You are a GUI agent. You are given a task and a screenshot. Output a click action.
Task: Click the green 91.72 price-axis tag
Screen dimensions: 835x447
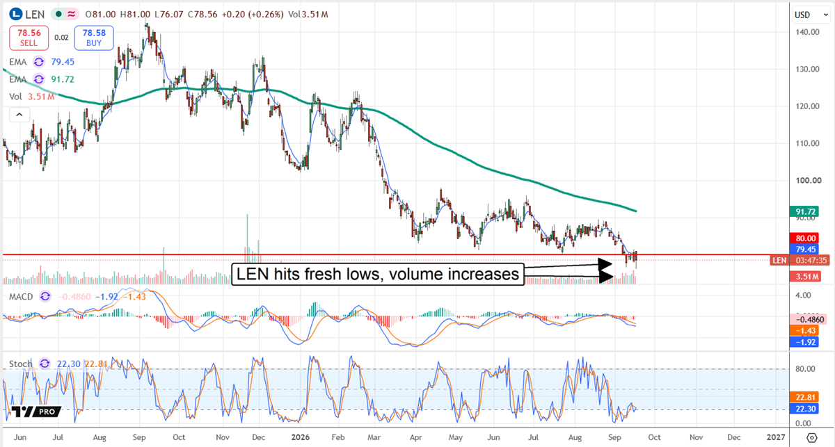pyautogui.click(x=806, y=210)
